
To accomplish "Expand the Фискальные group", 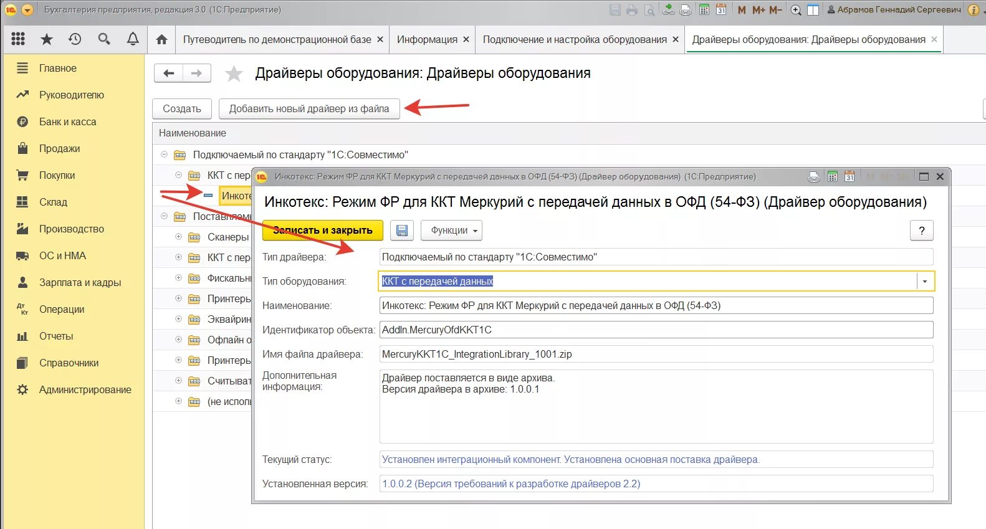I will (179, 278).
